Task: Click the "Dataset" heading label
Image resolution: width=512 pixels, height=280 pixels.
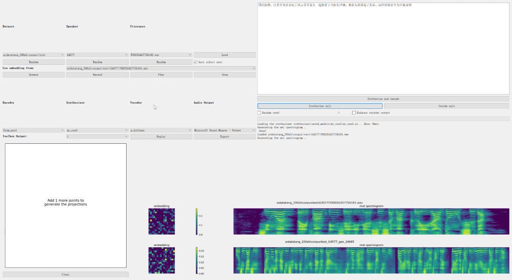Action: click(x=9, y=26)
